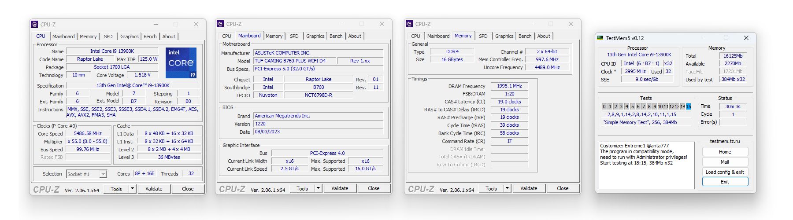
Task: Click test number 0 box in TestMem5
Action: tap(604, 106)
